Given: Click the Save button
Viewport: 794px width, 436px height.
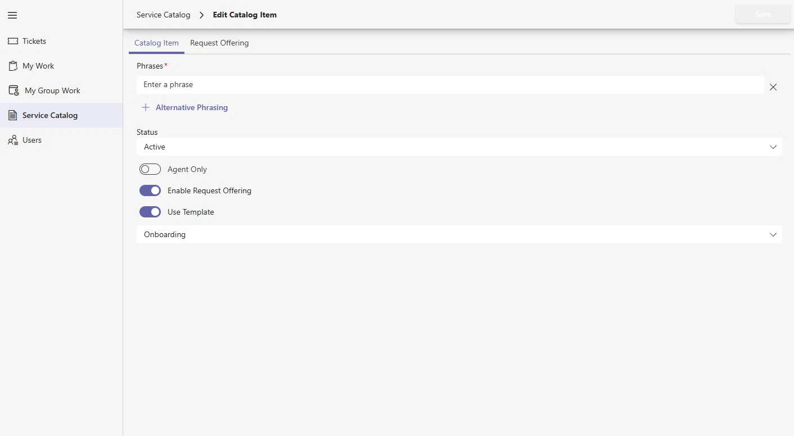Looking at the screenshot, I should (x=763, y=15).
